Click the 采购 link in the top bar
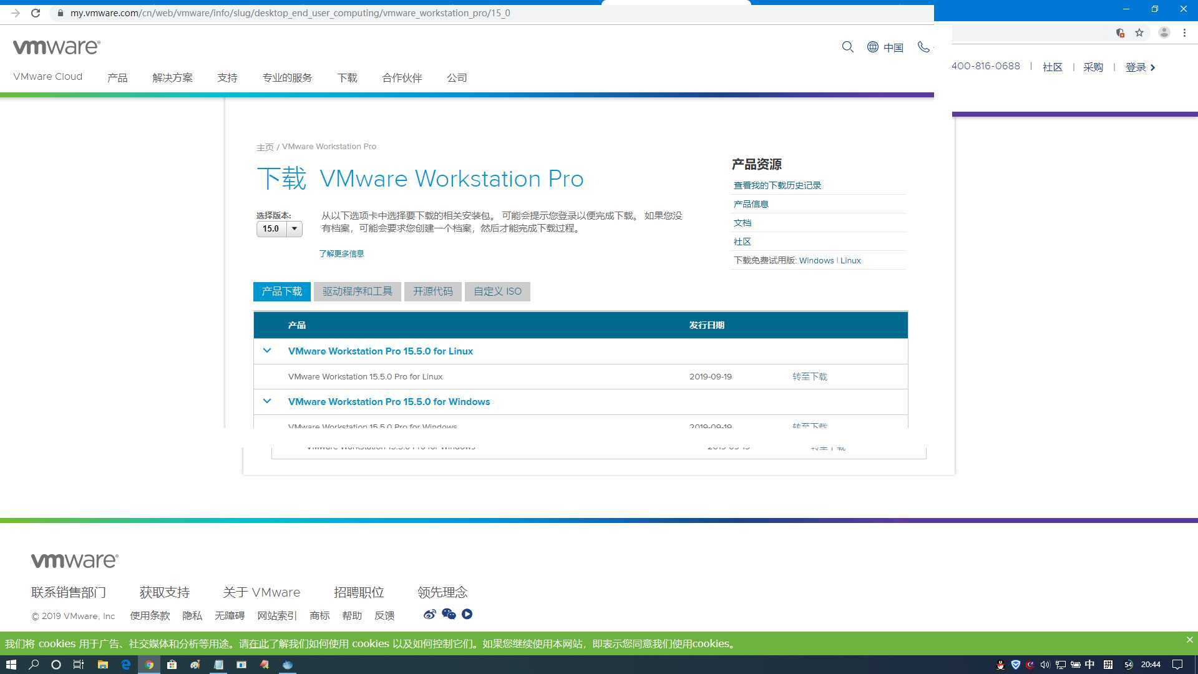1198x674 pixels. (x=1093, y=67)
